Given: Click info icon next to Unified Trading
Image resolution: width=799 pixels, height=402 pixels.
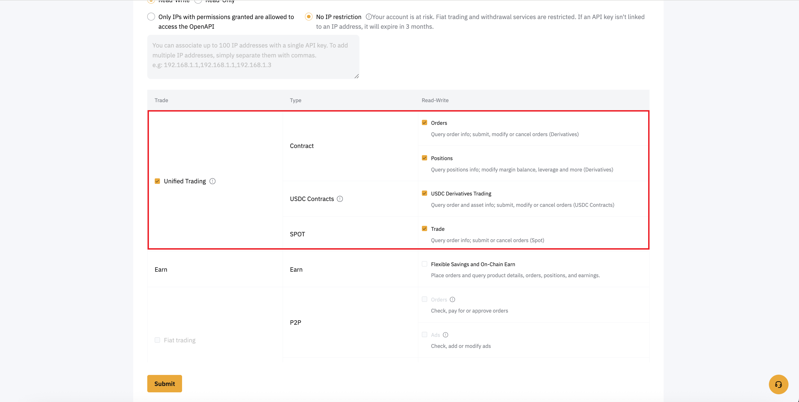Looking at the screenshot, I should tap(212, 181).
